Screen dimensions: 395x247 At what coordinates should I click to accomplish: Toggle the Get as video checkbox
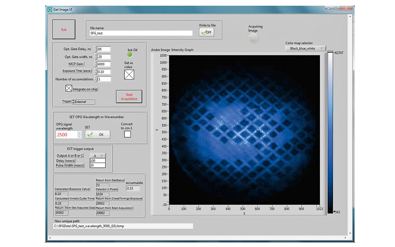(128, 75)
